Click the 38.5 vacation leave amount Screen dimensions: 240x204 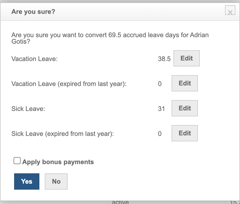click(x=164, y=59)
